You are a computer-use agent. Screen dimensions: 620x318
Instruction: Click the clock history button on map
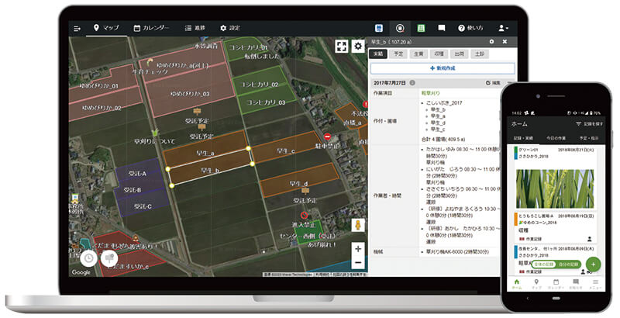pyautogui.click(x=90, y=258)
